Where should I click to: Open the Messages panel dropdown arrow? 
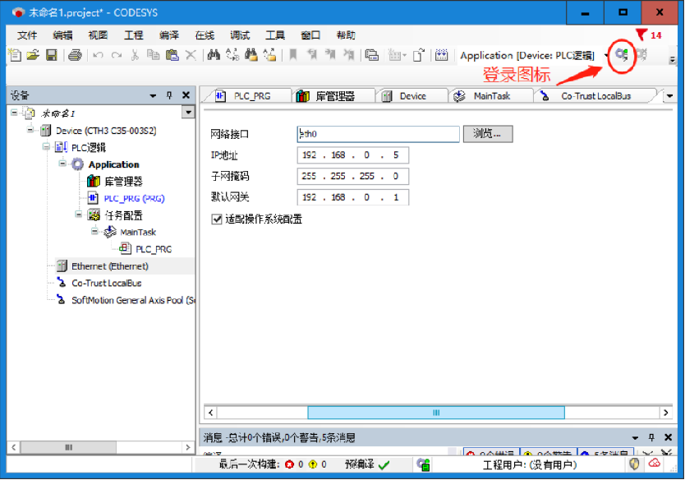635,437
